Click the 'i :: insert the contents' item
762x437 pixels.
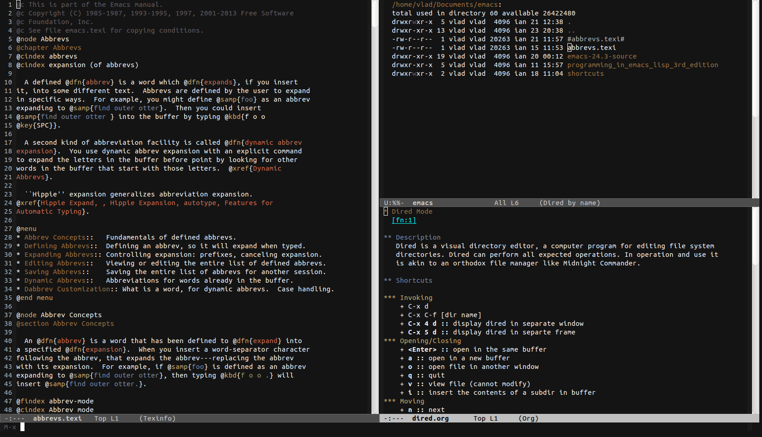498,393
